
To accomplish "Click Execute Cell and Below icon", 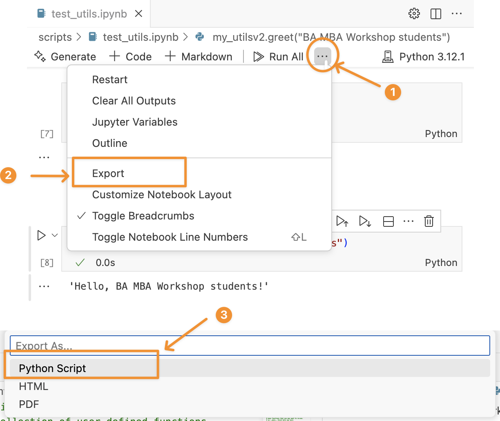I will [x=365, y=221].
